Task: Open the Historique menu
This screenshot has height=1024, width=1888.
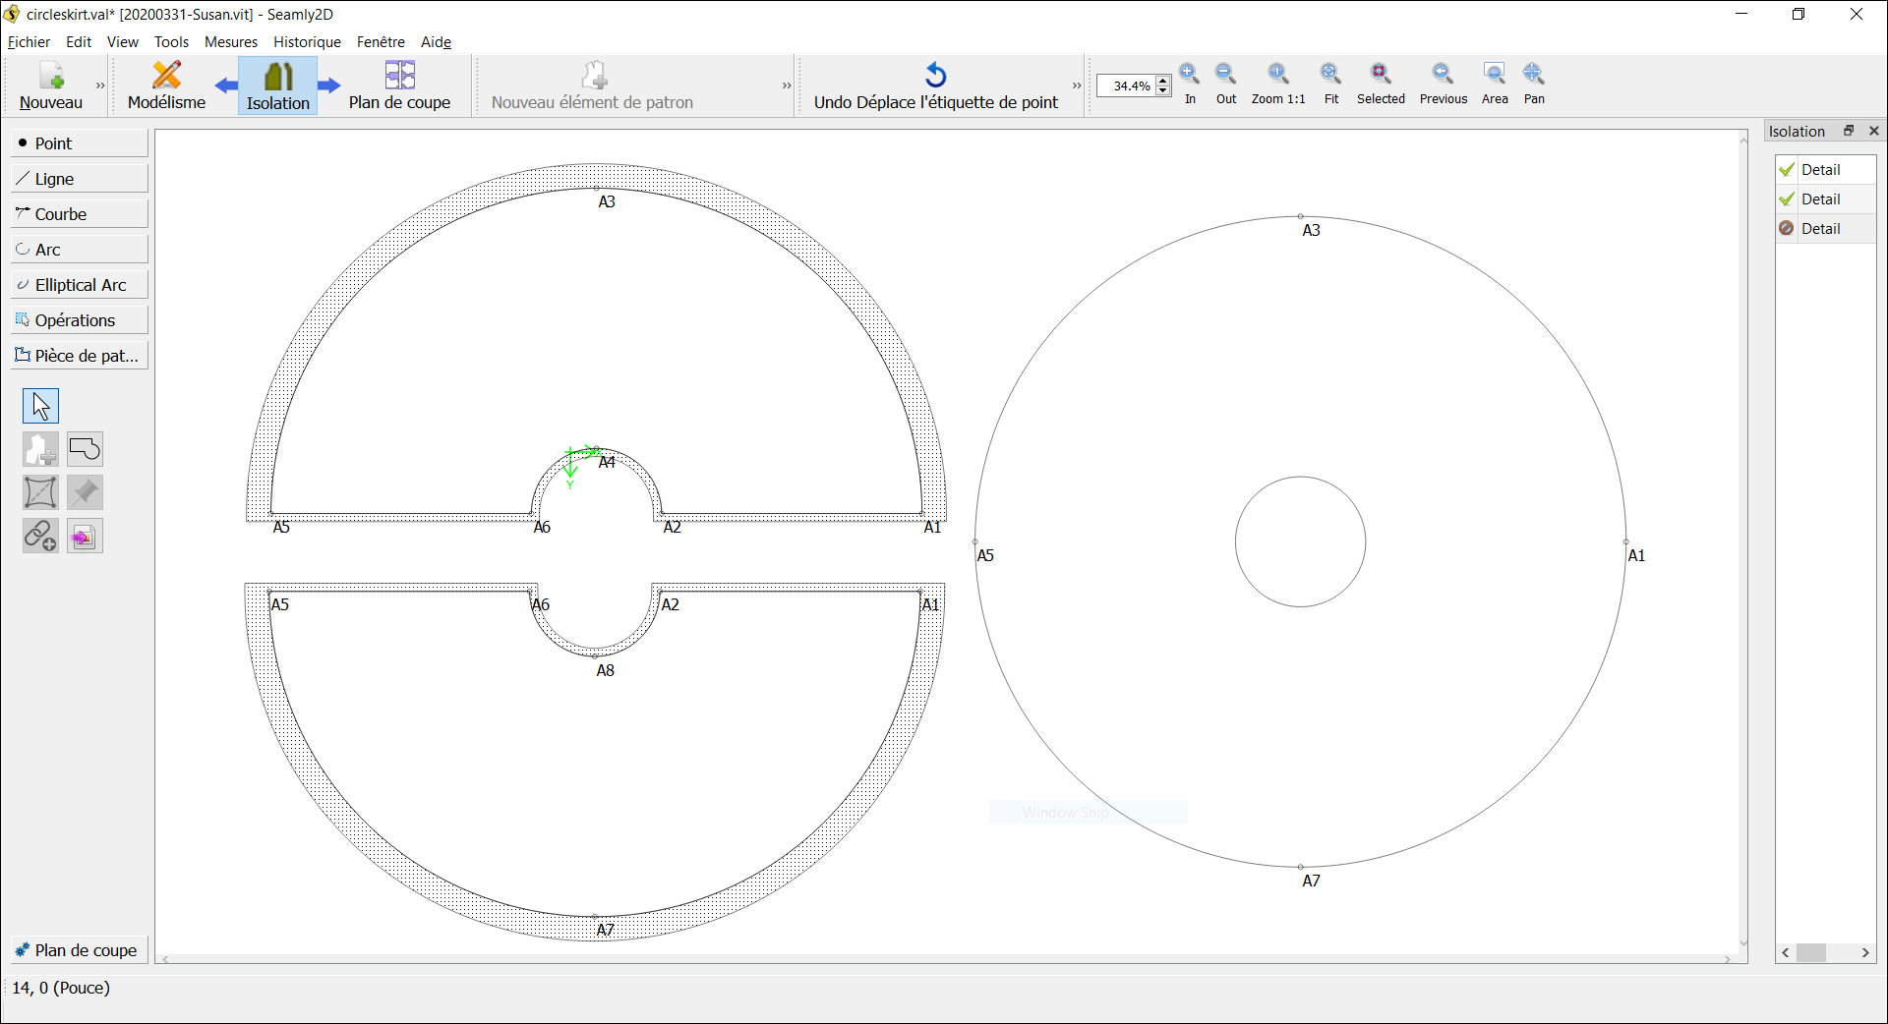Action: tap(307, 42)
